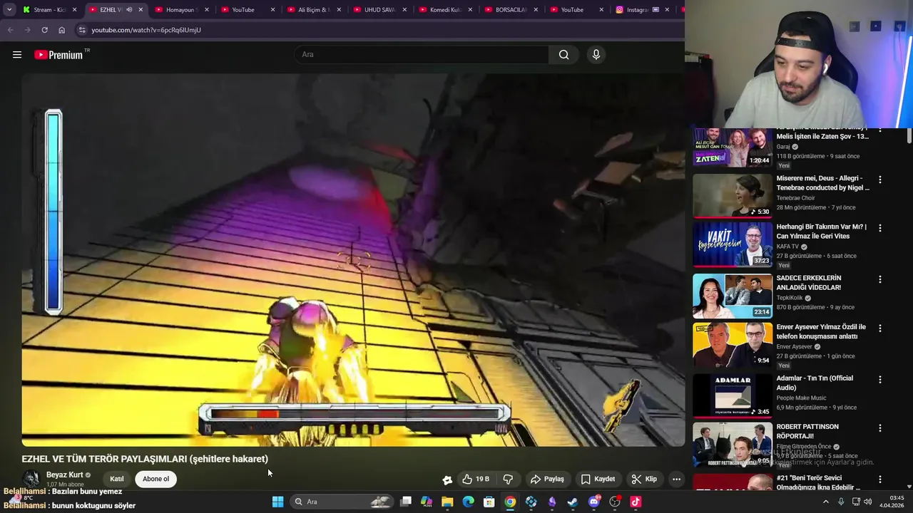Switch to the Homayoun tab
Screen dimensions: 913x513
[x=182, y=10]
